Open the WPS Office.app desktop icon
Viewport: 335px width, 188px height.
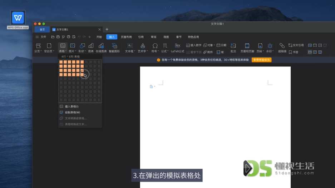tap(18, 20)
